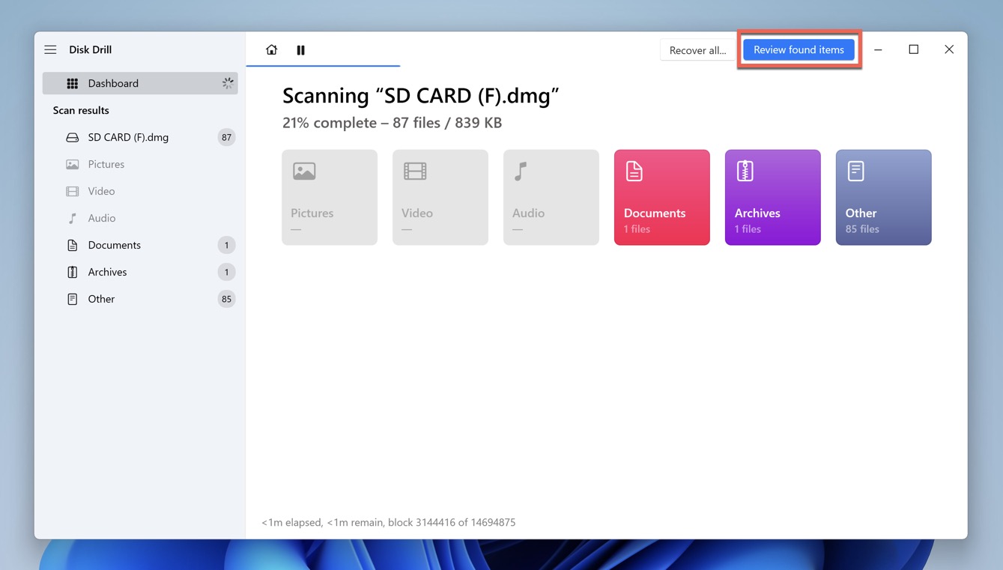Click the '21% complete' summary text
Viewport: 1003px width, 570px height.
point(392,123)
